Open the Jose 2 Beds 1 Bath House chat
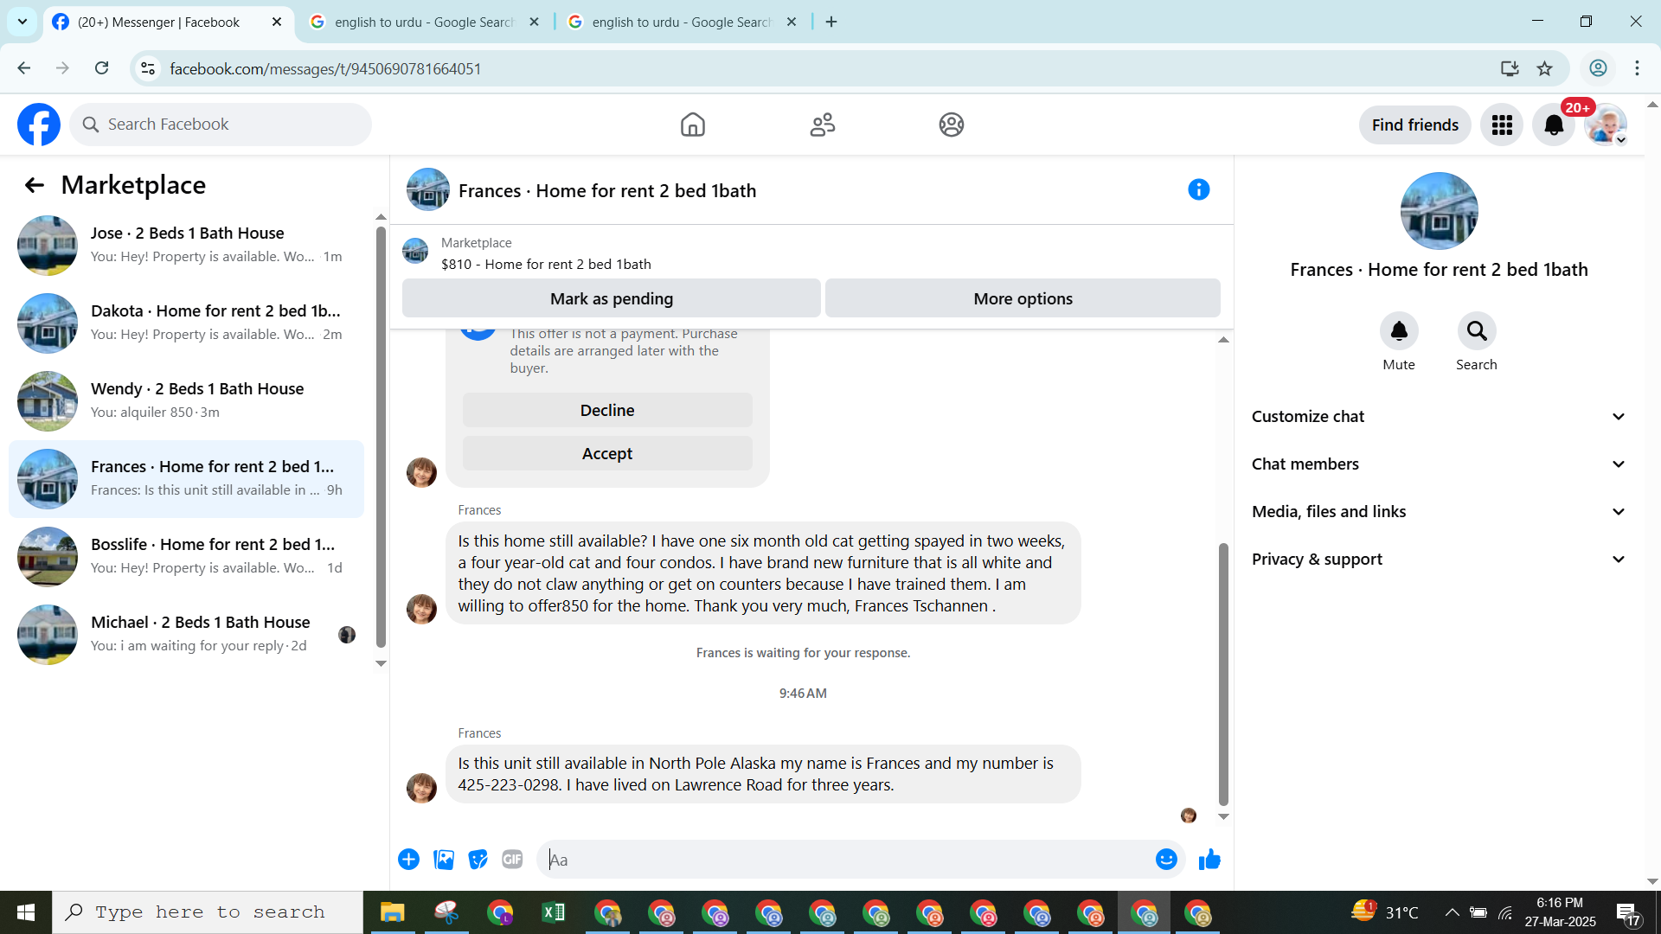The image size is (1661, 934). pyautogui.click(x=186, y=245)
